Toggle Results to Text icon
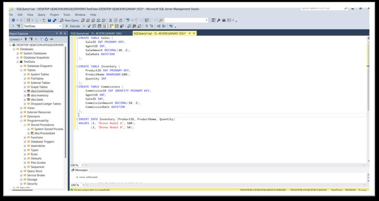Image resolution: width=379 pixels, height=201 pixels. pyautogui.click(x=129, y=26)
